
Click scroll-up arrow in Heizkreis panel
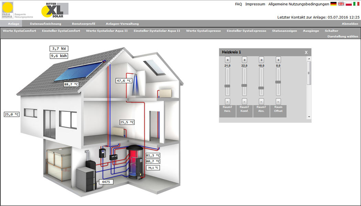click(x=309, y=59)
